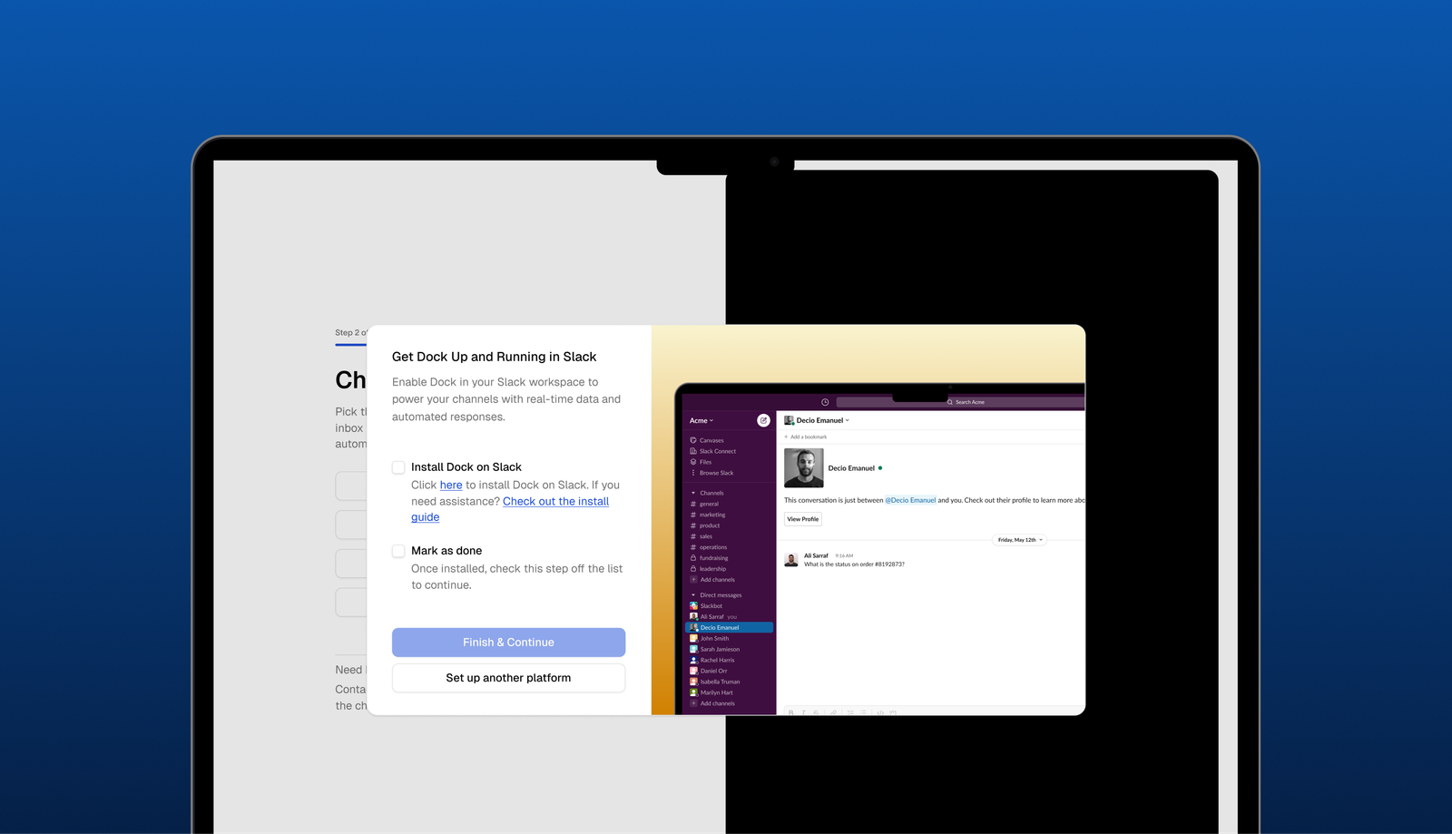
Task: Open the Isabella Truman direct message
Action: [x=715, y=682]
